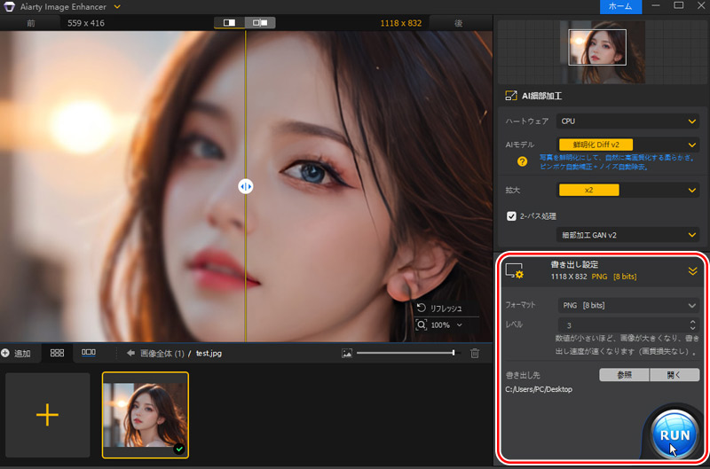Click the export settings monitor-gear icon
Screen dimensions: 710x469
click(514, 270)
